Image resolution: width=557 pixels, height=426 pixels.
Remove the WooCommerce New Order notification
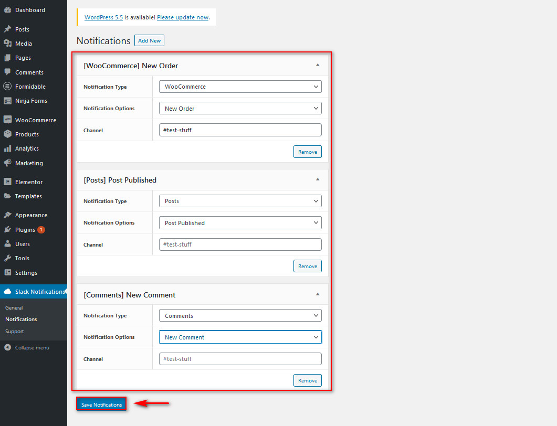(308, 152)
